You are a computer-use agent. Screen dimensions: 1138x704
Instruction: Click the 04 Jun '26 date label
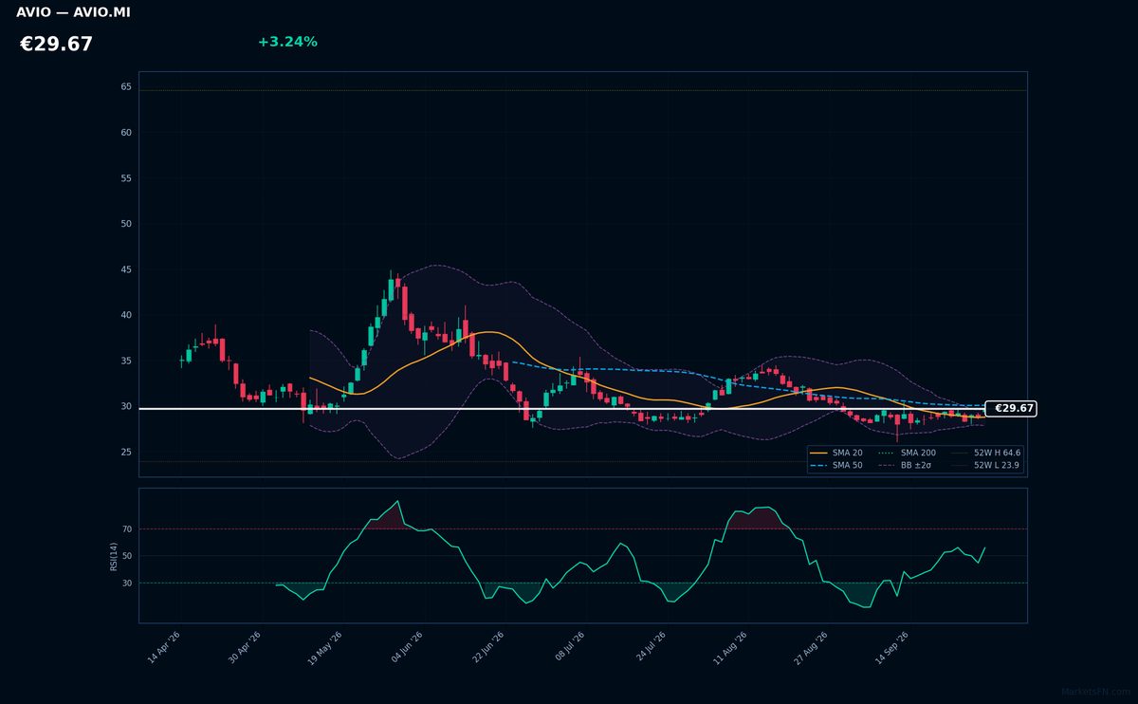point(406,648)
